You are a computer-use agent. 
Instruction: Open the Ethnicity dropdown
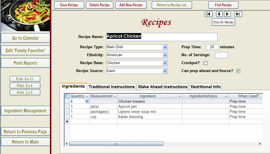165,55
